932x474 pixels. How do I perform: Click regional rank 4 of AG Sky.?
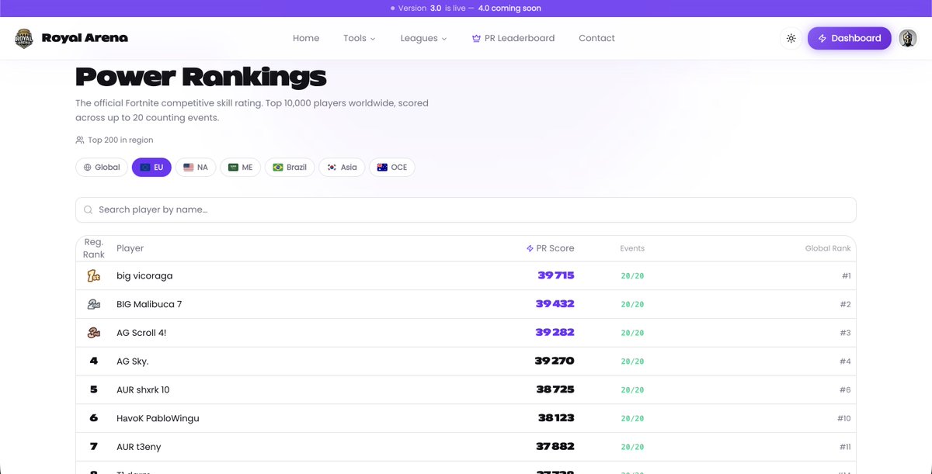pyautogui.click(x=94, y=362)
